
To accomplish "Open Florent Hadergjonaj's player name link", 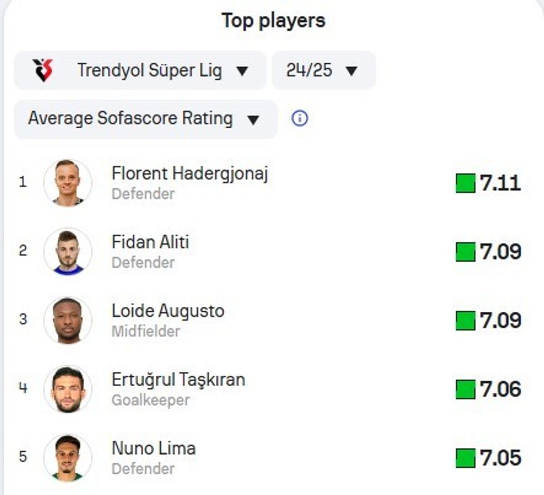I will (190, 174).
